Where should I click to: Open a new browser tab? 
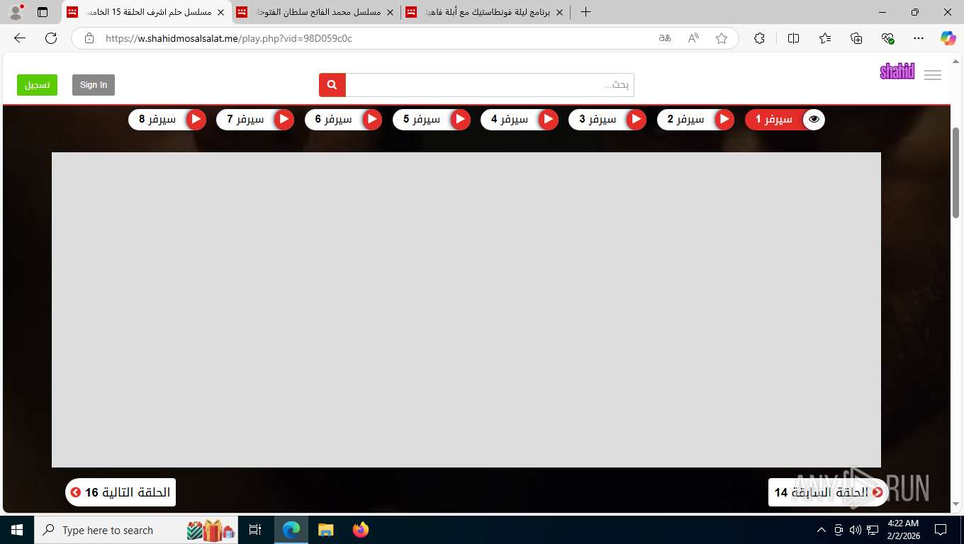tap(585, 12)
